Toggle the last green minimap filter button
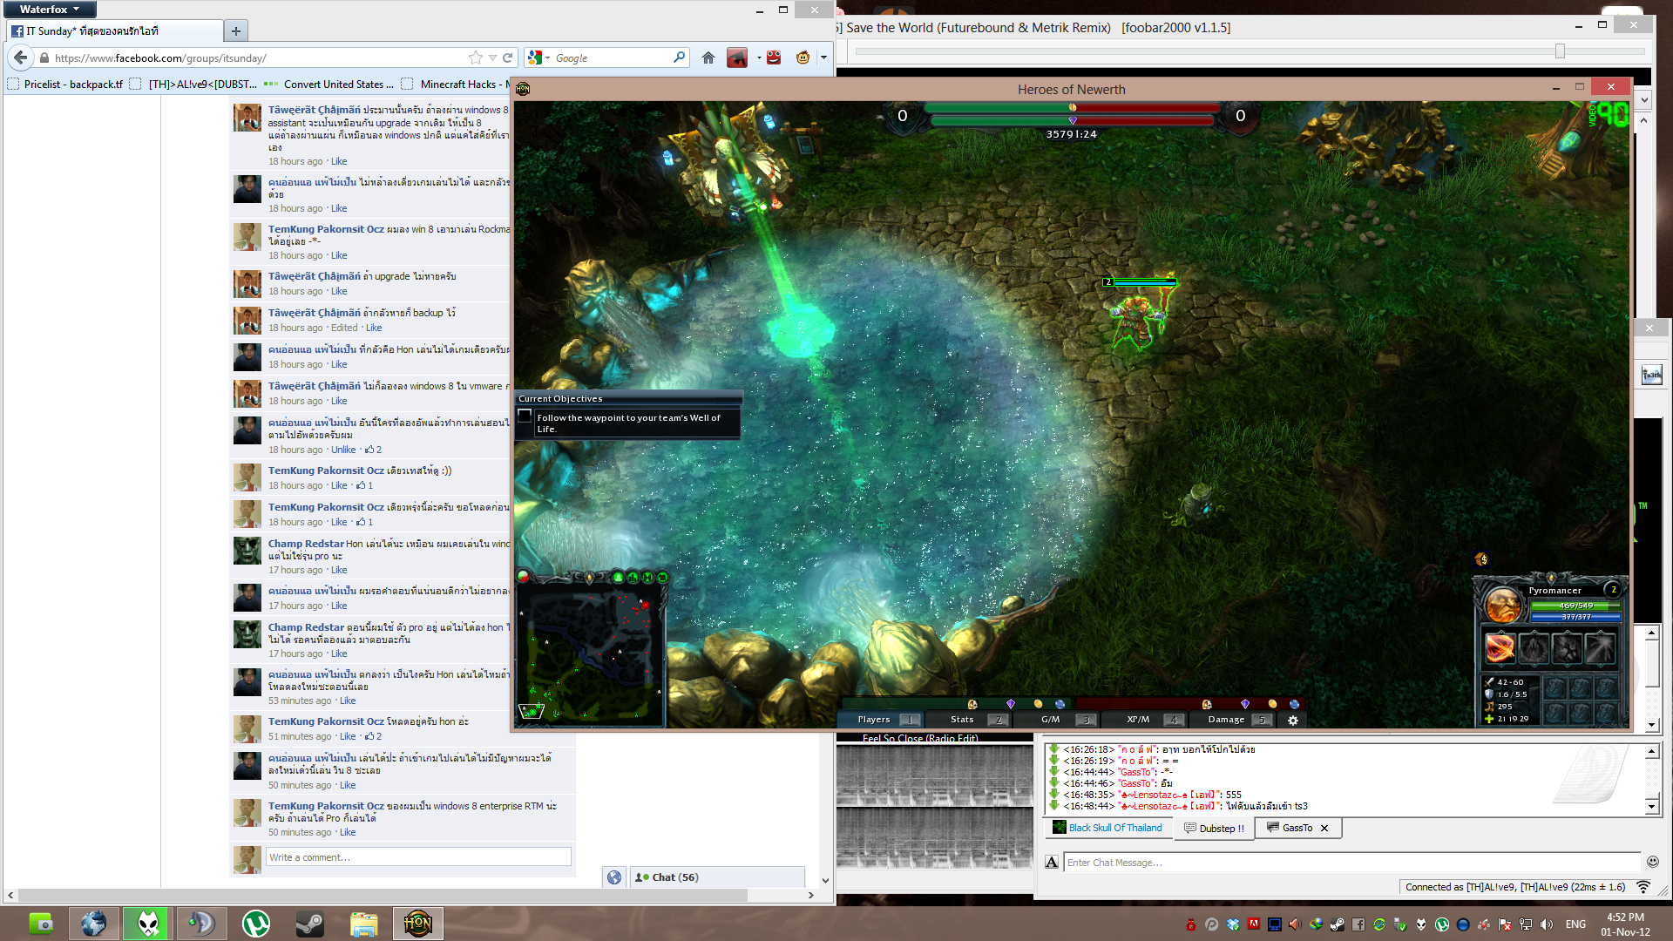The width and height of the screenshot is (1673, 941). [x=662, y=577]
